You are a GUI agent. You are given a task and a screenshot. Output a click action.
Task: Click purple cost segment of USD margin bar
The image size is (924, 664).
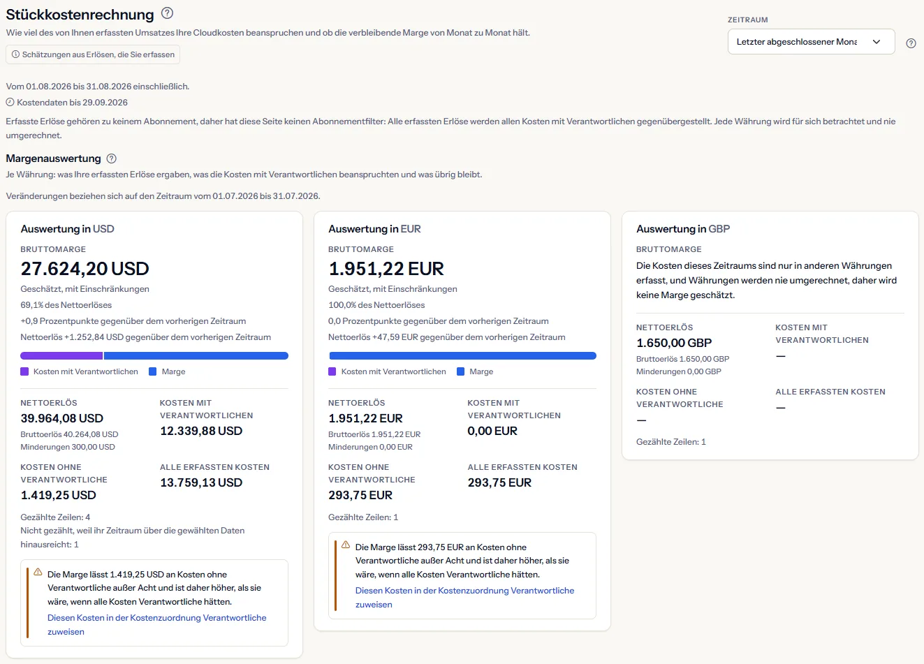pyautogui.click(x=61, y=355)
